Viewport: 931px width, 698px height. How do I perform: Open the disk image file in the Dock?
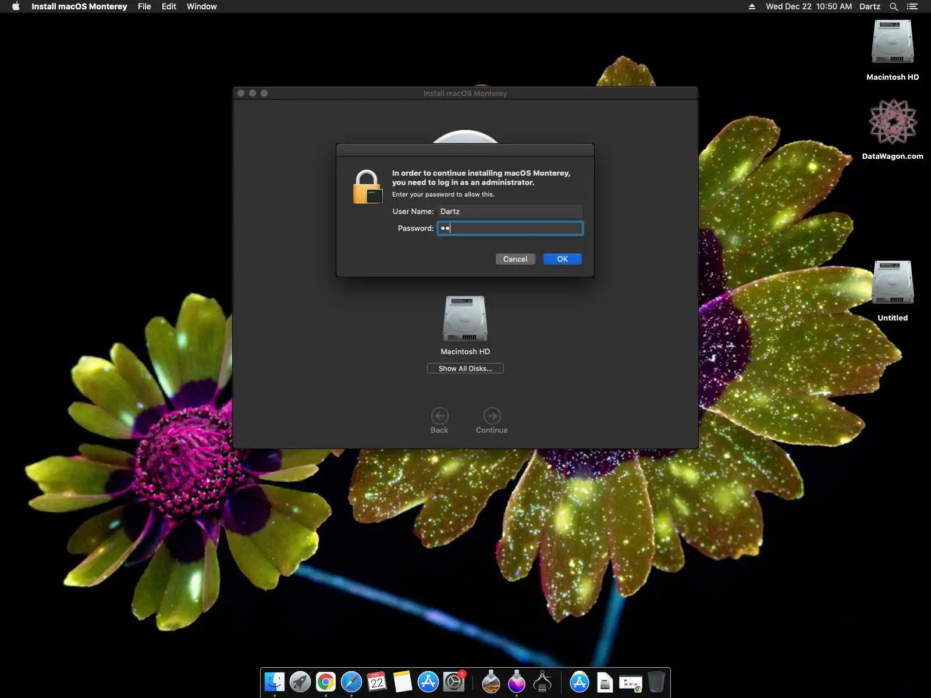(605, 682)
